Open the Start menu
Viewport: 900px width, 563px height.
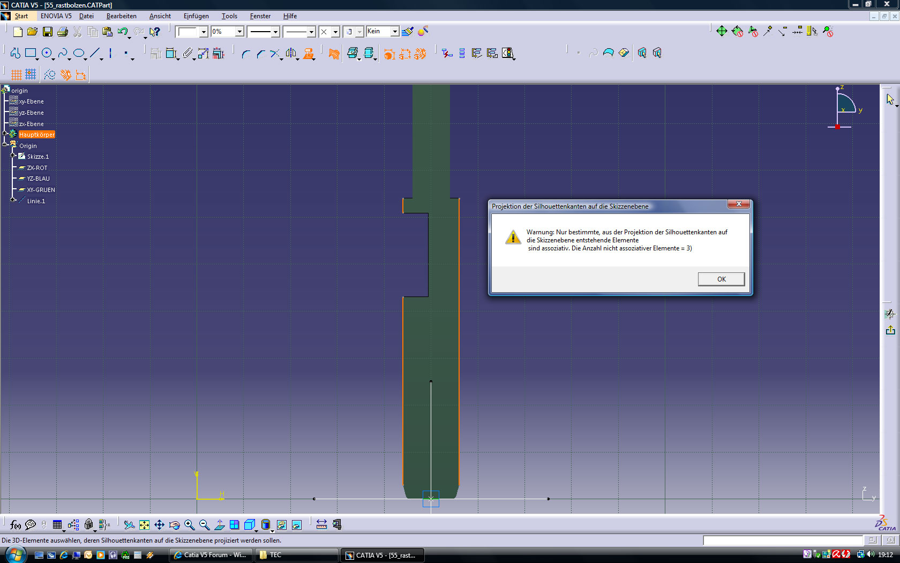click(x=21, y=16)
